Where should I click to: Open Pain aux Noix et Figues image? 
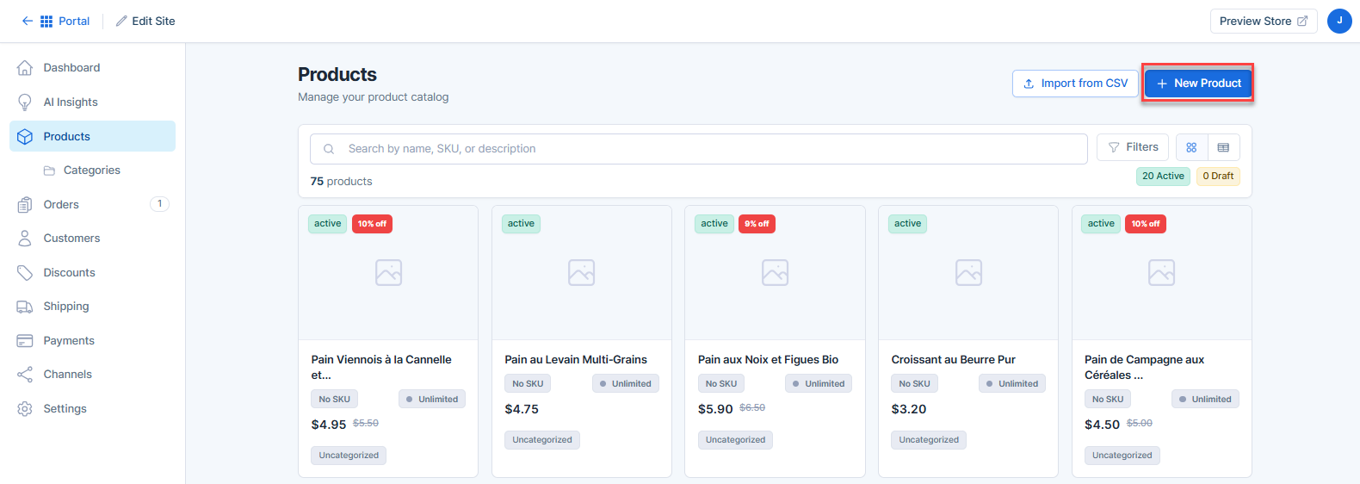pos(775,273)
